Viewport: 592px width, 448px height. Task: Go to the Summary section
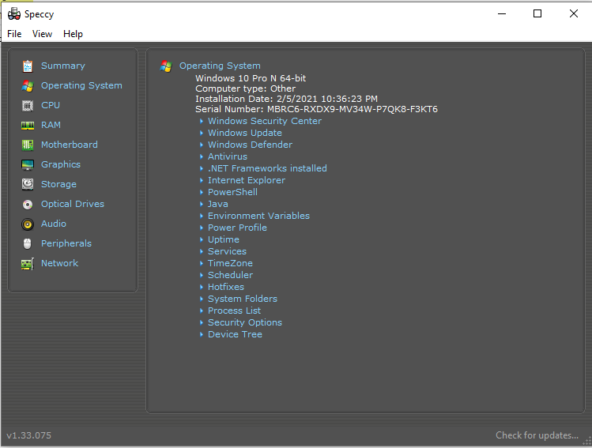(x=63, y=66)
